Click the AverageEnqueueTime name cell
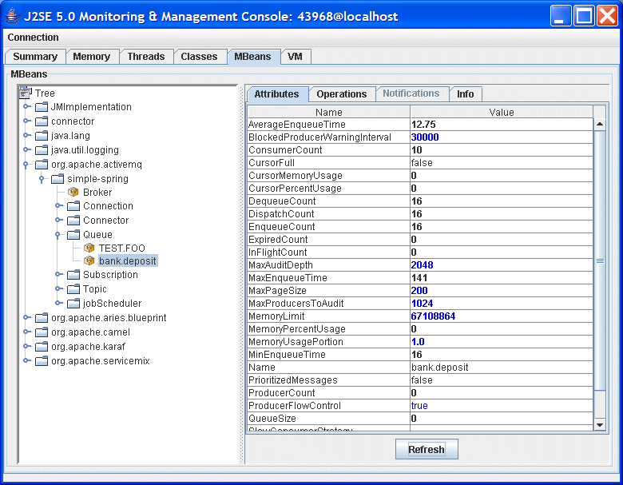The image size is (623, 485). 328,125
